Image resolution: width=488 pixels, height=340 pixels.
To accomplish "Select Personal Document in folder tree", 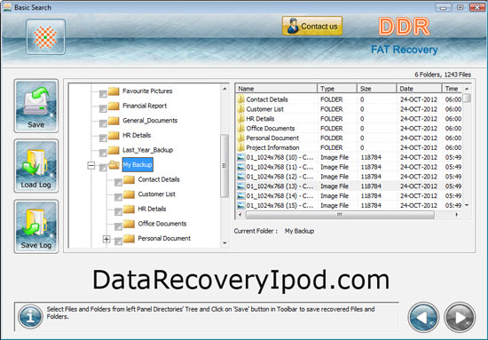I will pyautogui.click(x=164, y=239).
